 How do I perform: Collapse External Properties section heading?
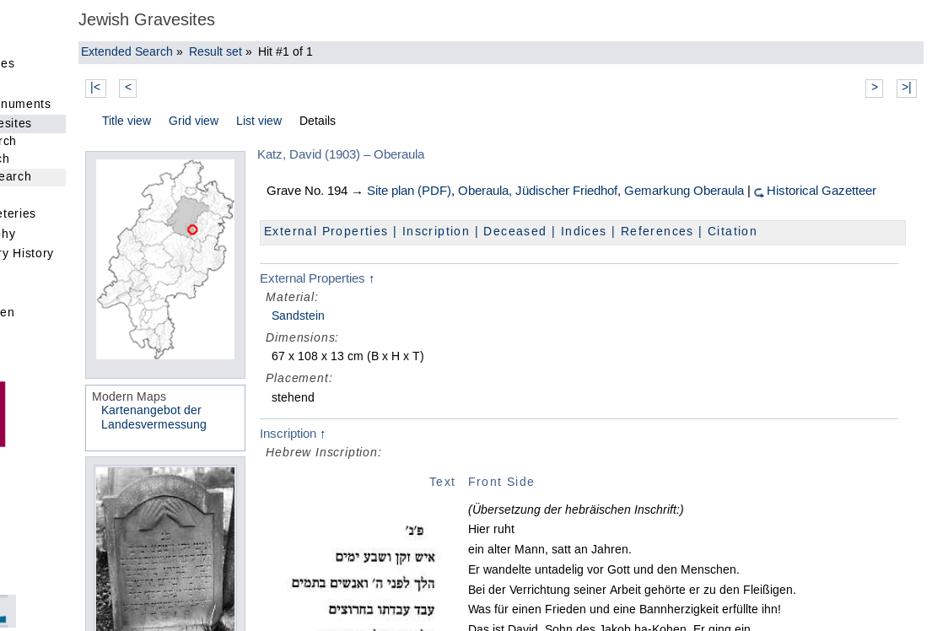[317, 278]
